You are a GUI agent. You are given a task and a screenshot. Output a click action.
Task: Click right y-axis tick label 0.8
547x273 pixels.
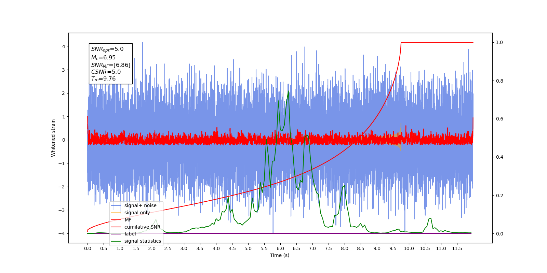pos(499,81)
